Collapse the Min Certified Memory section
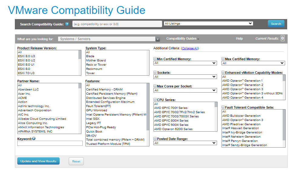Viewport: 299px width, 170px height. [x=155, y=59]
